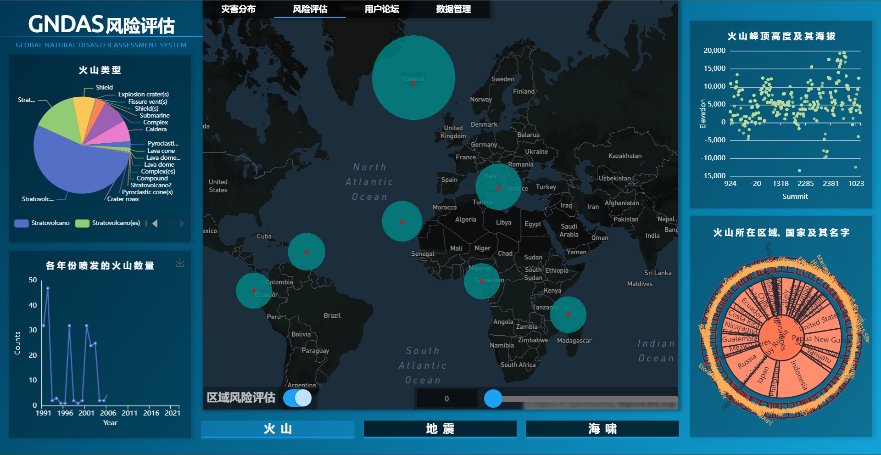The height and width of the screenshot is (455, 881).
Task: Click the risk circle near Madagascar
Action: [x=568, y=315]
